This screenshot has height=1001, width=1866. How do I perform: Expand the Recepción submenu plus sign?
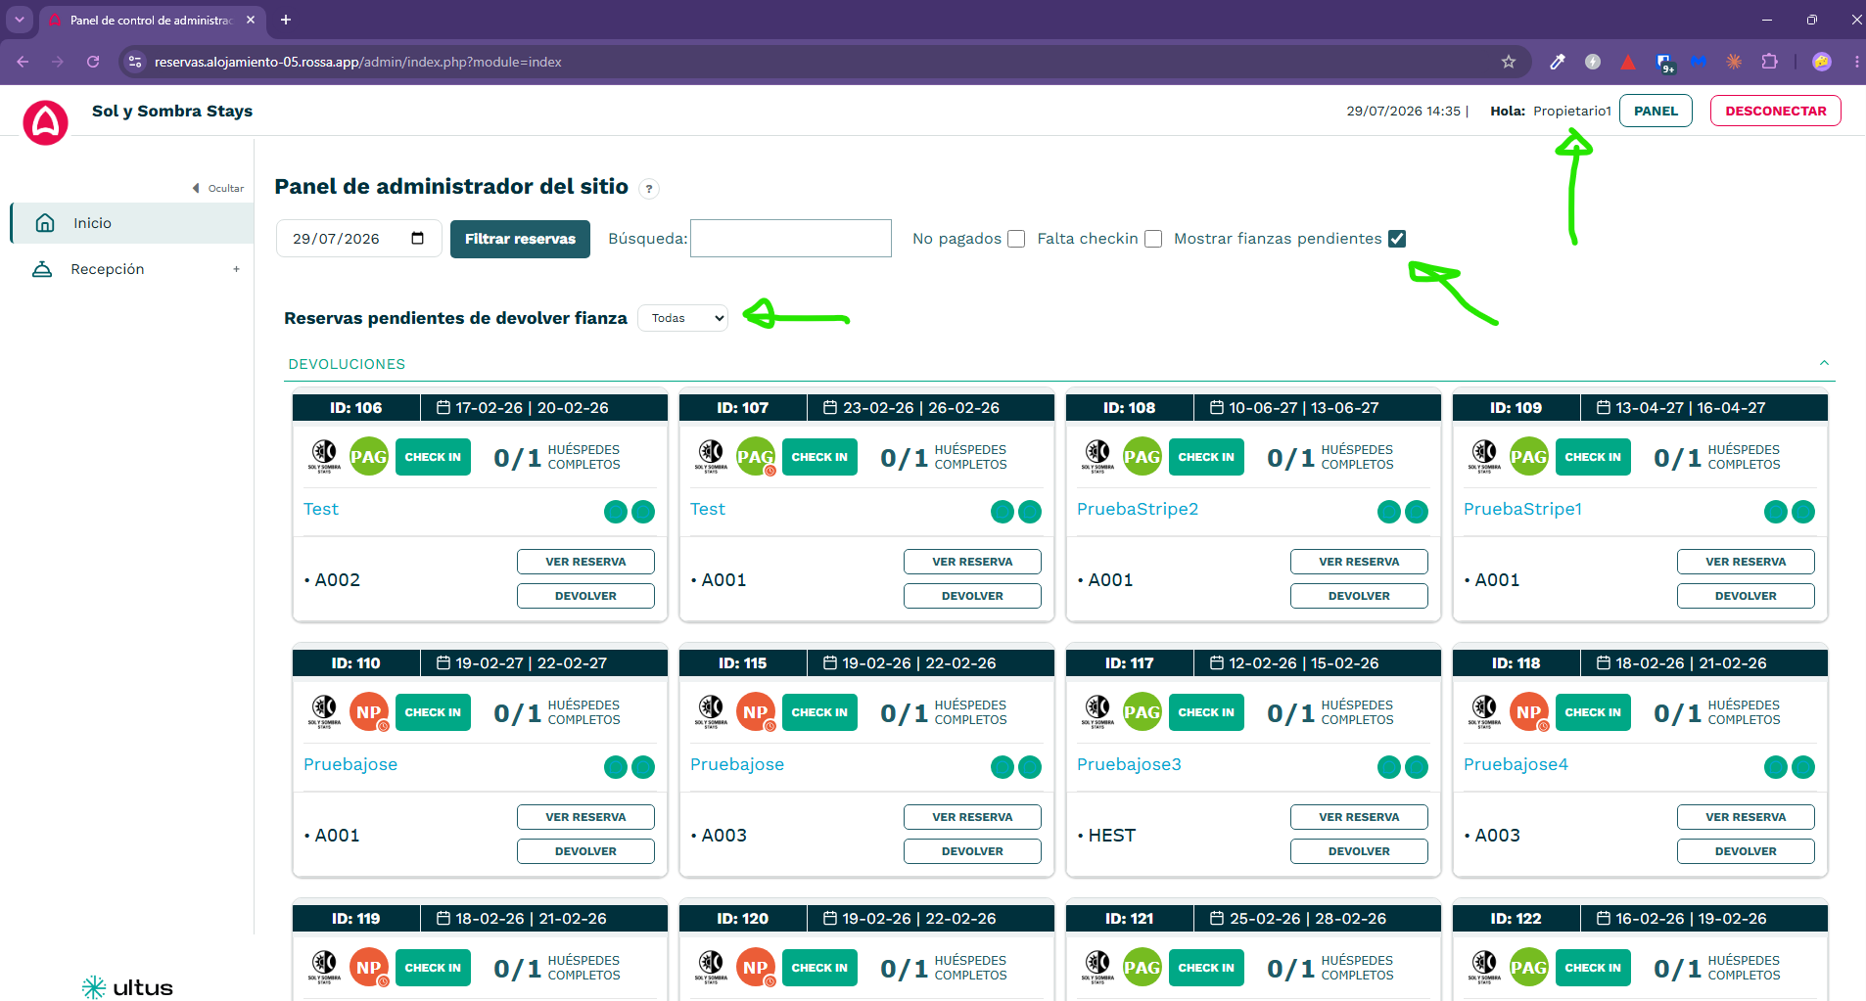coord(236,269)
